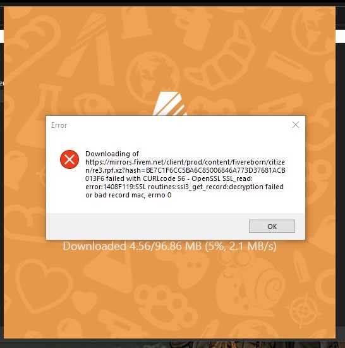Click the white FiveM logo above dialog
345x348 pixels.
[x=170, y=103]
